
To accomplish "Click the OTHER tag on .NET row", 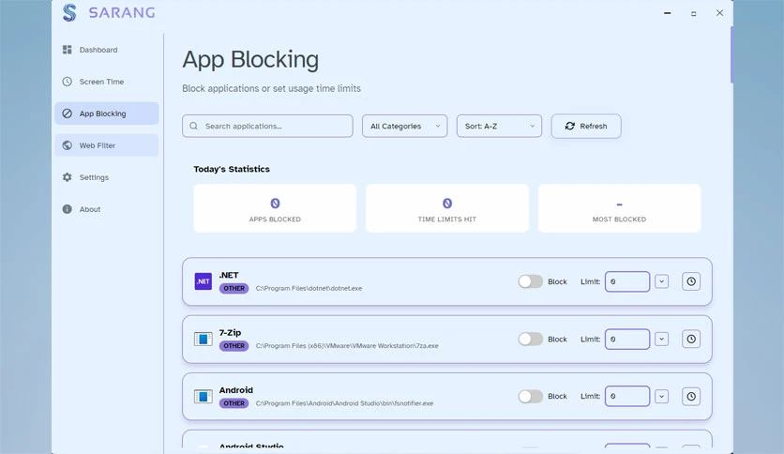I will (234, 289).
